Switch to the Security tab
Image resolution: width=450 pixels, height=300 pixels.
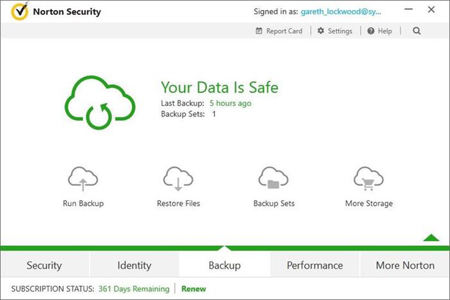coord(44,265)
